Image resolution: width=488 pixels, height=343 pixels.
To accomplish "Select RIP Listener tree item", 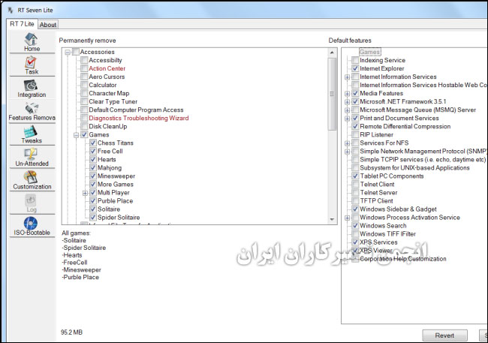I will 376,135.
